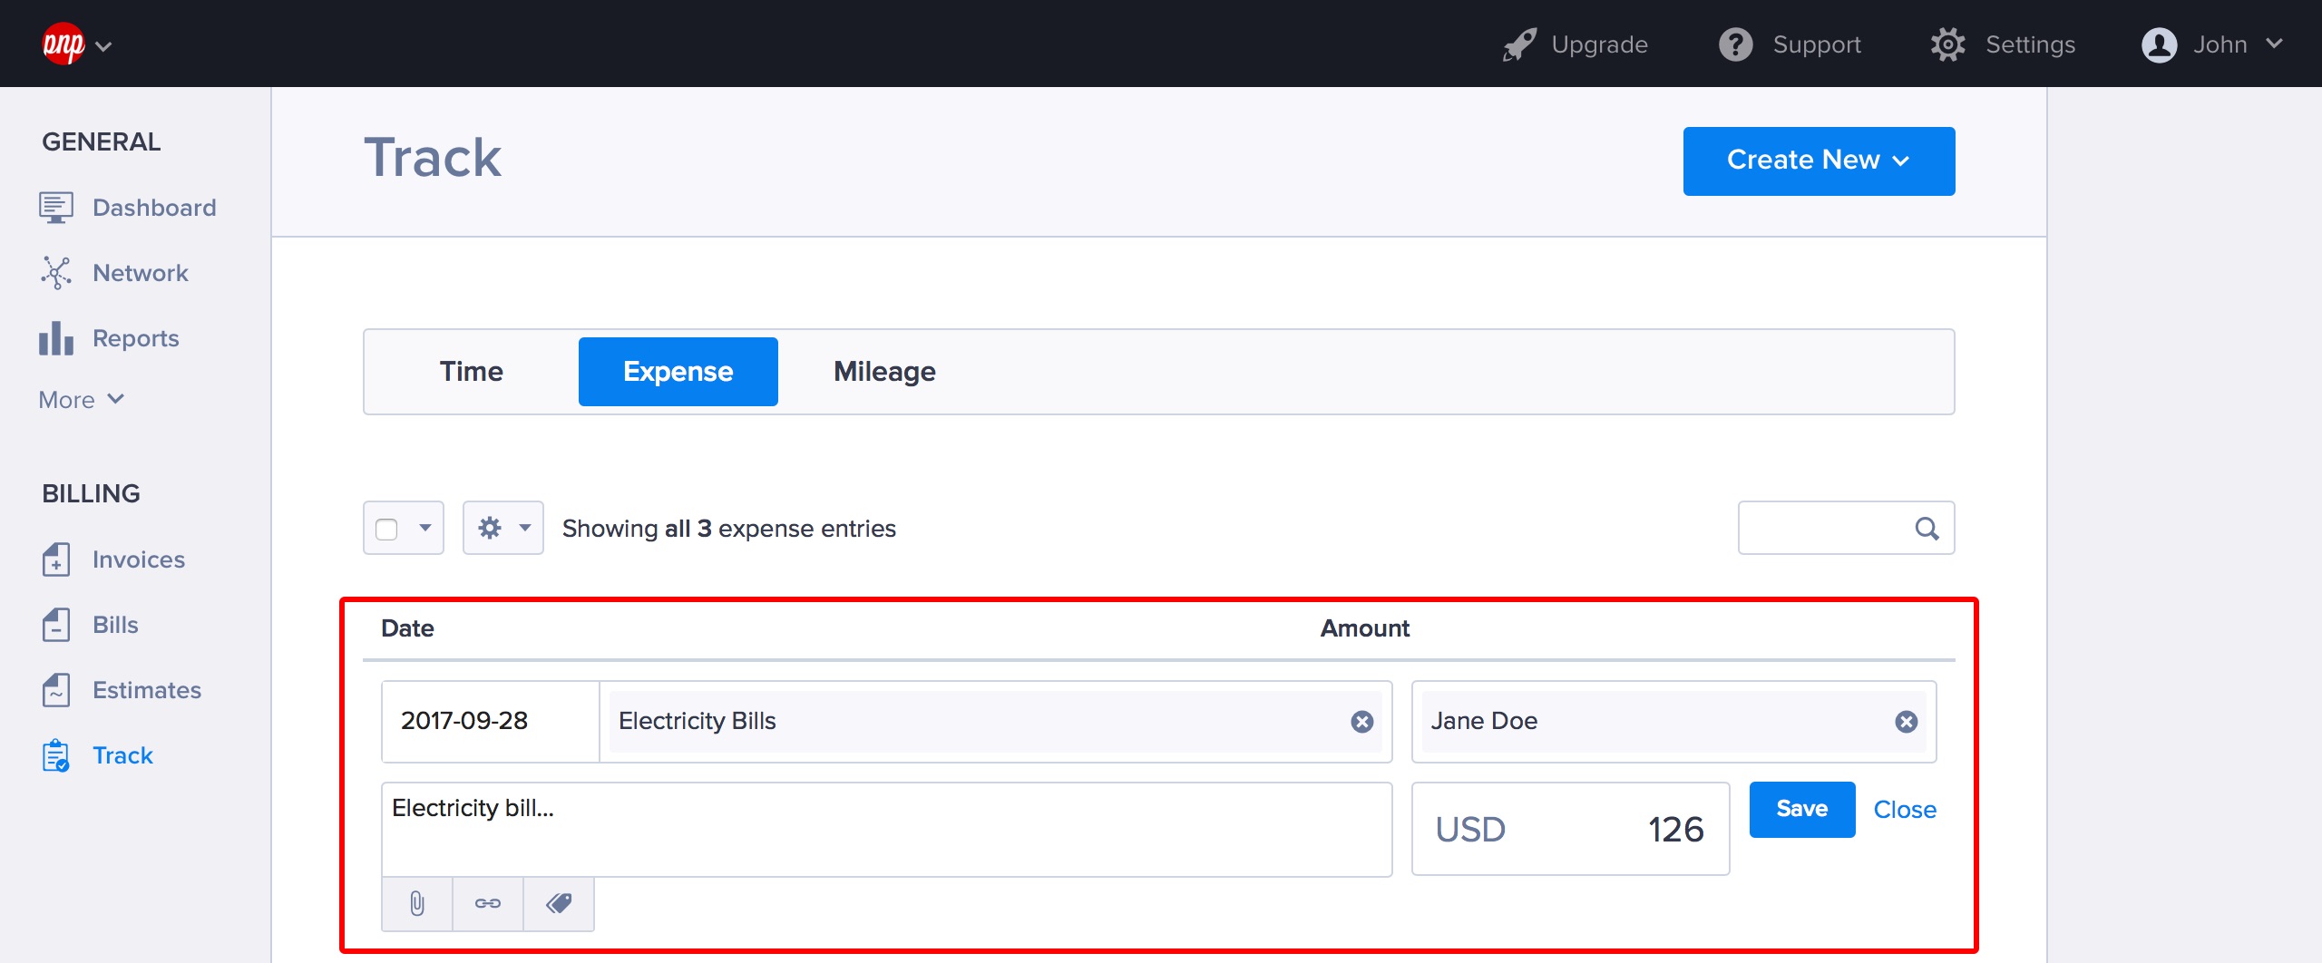Remove Jane Doe from the field

point(1906,722)
